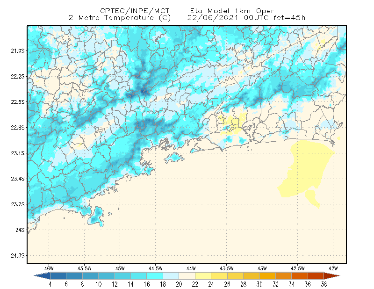Image resolution: width=374 pixels, height=289 pixels.
Task: Select the 20–22 °C cream legend segment
Action: [x=187, y=276]
